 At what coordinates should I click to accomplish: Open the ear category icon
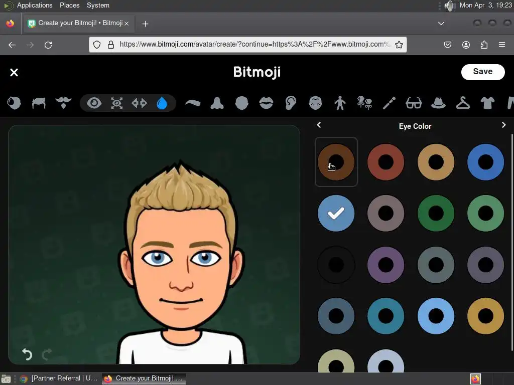[291, 103]
